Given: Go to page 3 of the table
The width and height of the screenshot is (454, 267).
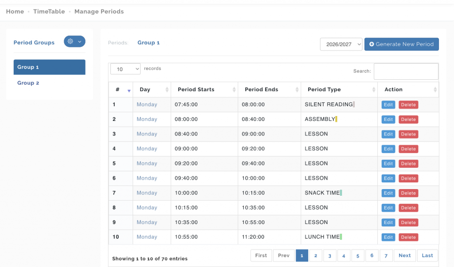Looking at the screenshot, I should 329,255.
